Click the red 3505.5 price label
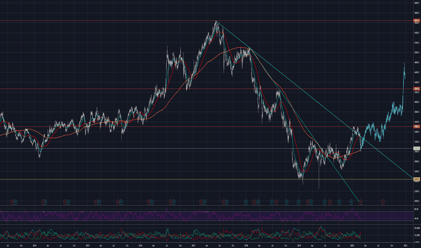This screenshot has width=421, height=248. 416,127
